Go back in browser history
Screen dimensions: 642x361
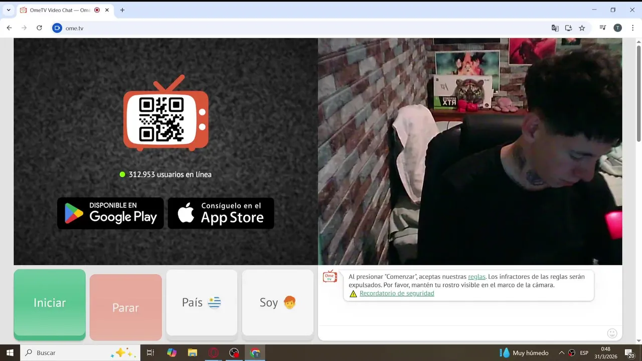pyautogui.click(x=9, y=28)
